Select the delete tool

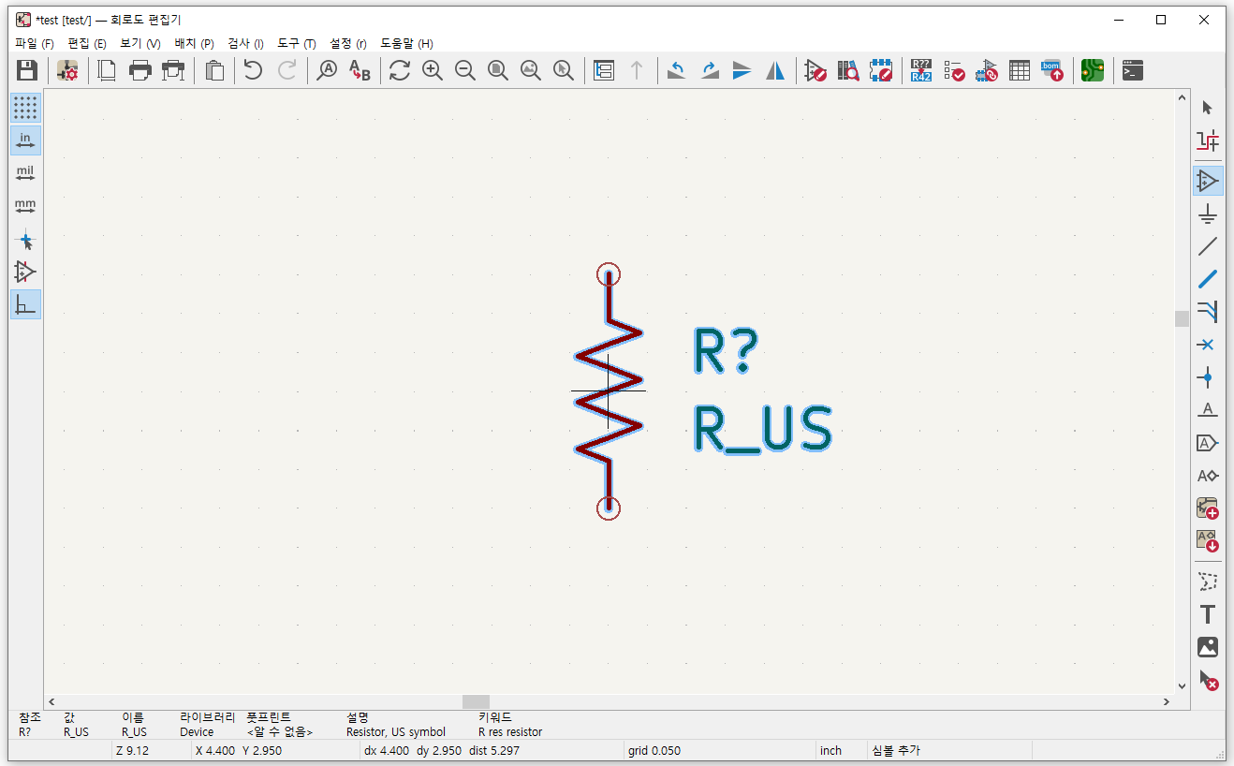[1208, 680]
